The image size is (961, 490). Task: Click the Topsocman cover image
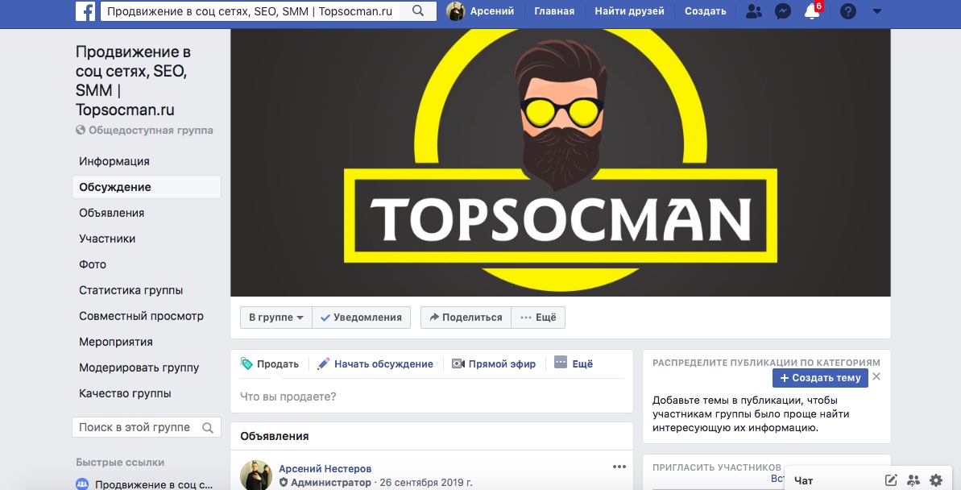coord(560,163)
